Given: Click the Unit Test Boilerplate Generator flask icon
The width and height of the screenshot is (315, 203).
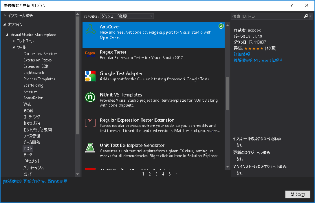Looking at the screenshot, I should pyautogui.click(x=90, y=148).
